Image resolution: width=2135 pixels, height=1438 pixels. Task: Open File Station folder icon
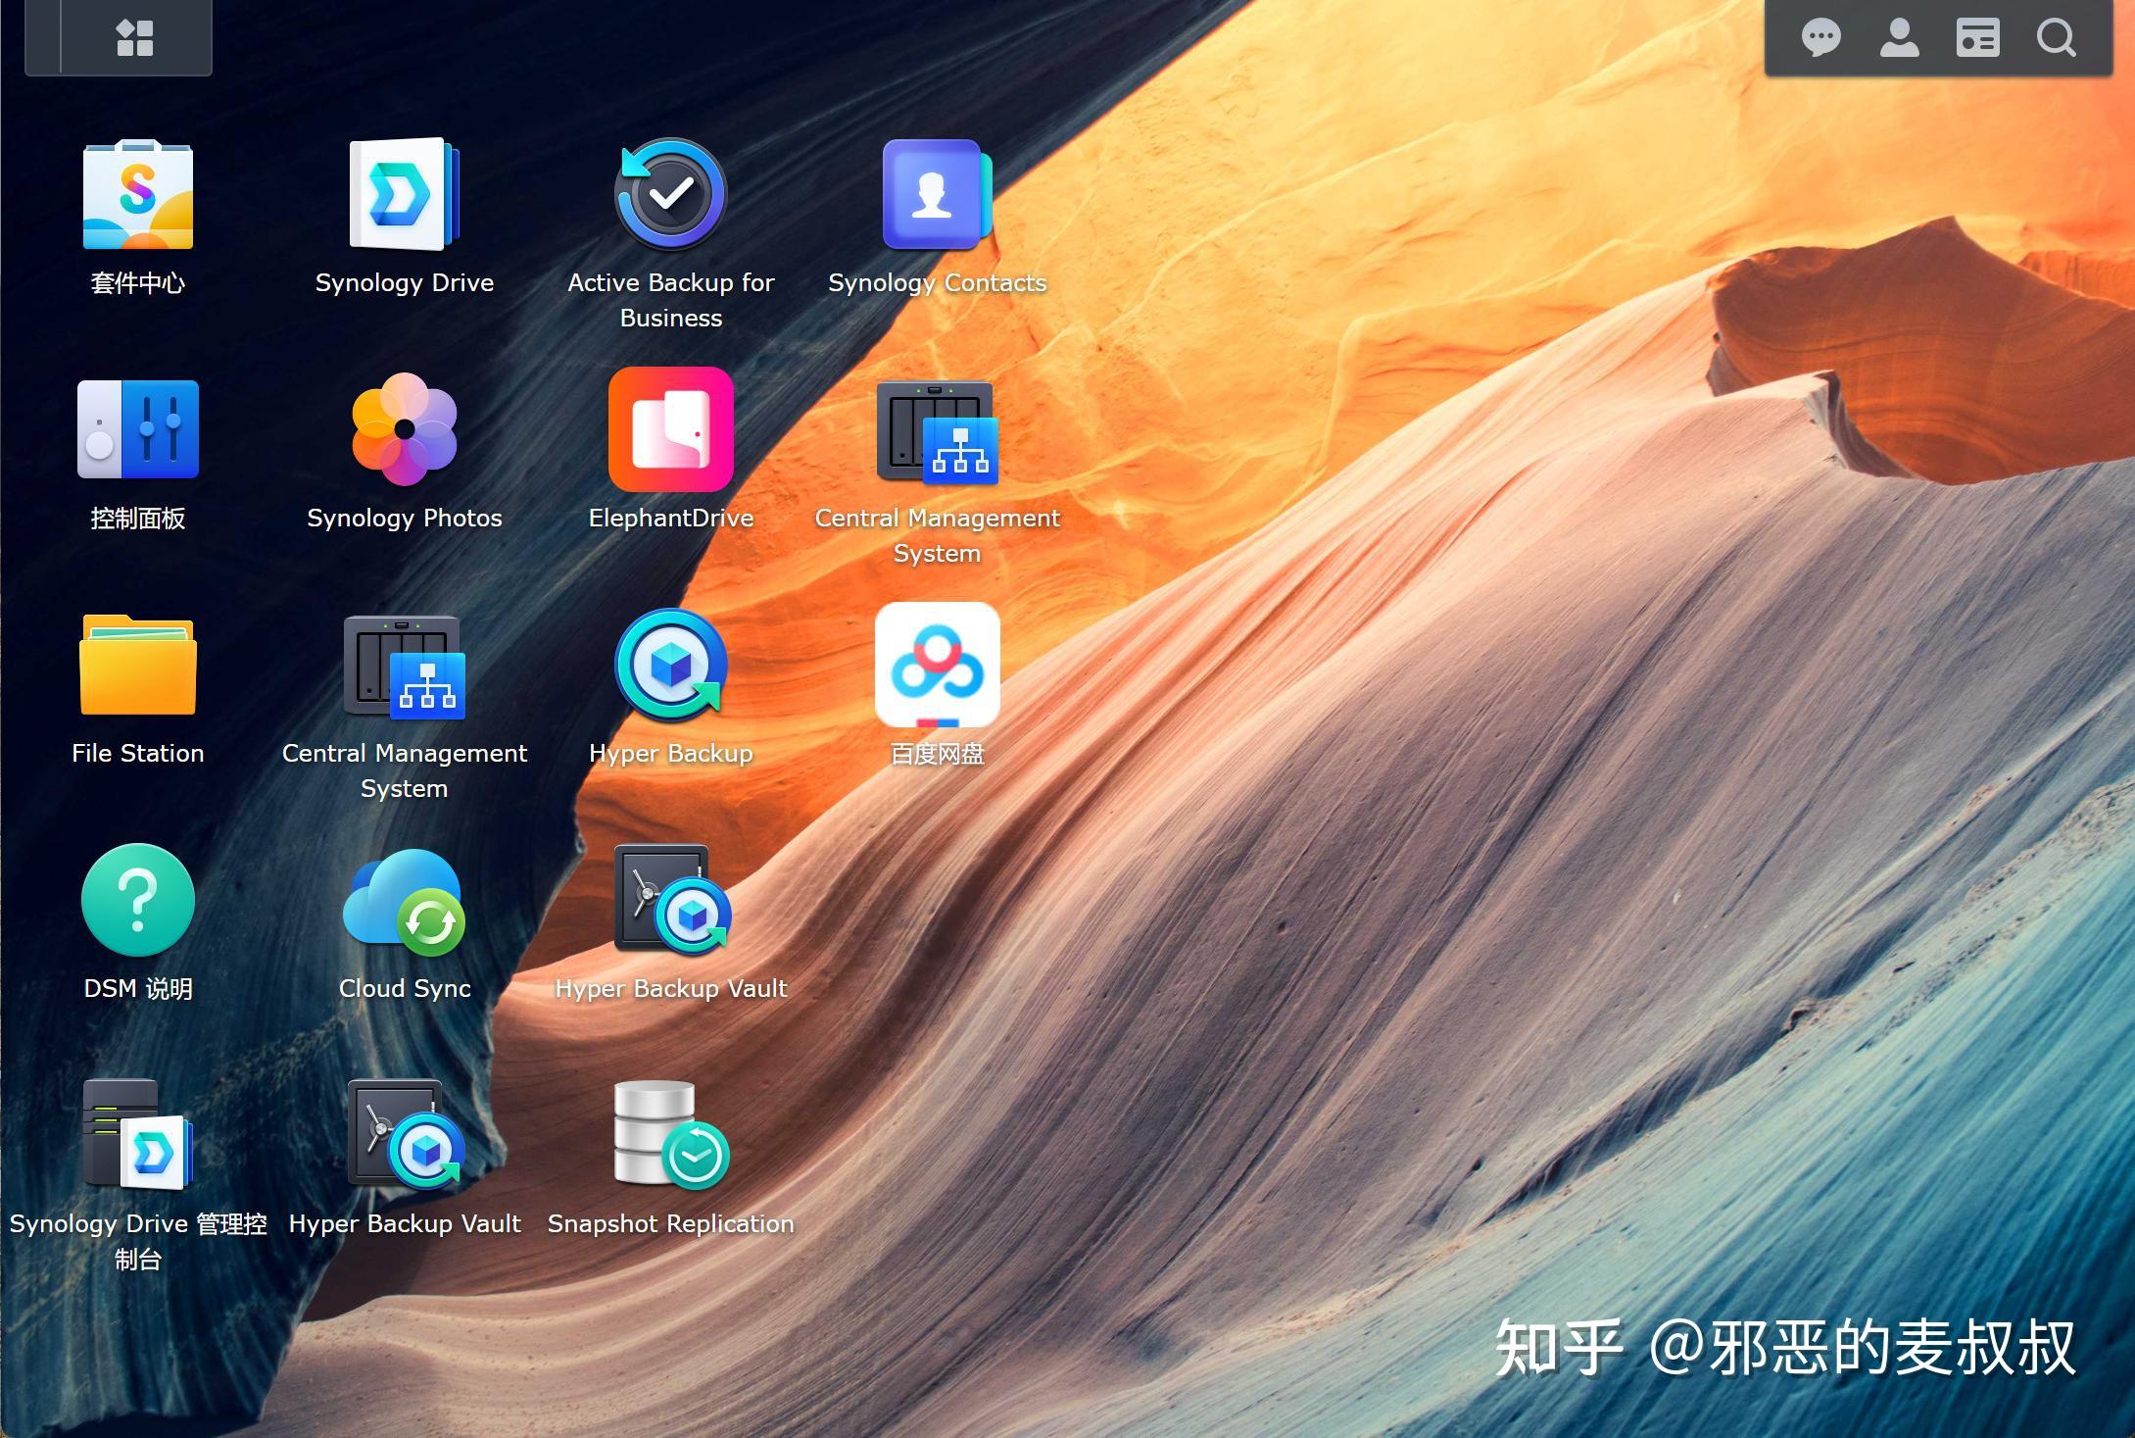click(x=138, y=666)
